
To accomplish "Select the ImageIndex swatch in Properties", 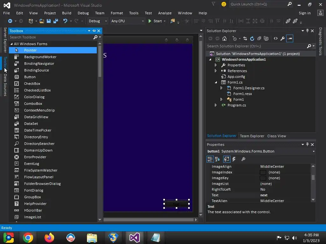I will [263, 172].
